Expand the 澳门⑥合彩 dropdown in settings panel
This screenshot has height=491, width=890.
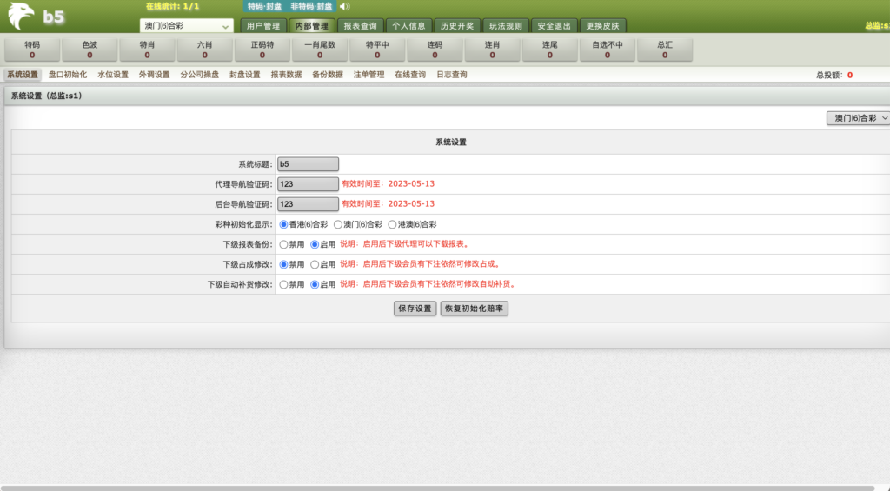[859, 117]
